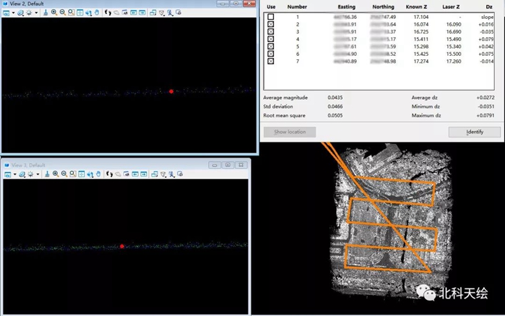This screenshot has height=316, width=505.
Task: Click Window Area icon in View 3 toolbar
Action: click(72, 174)
